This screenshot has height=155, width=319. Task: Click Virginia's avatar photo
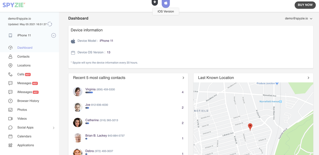78,92
